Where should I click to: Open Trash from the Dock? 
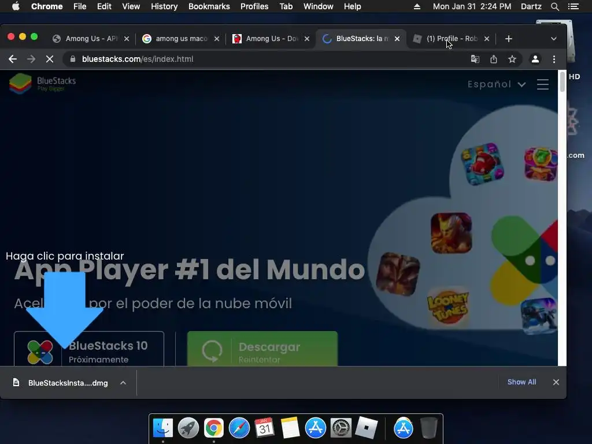(x=428, y=428)
